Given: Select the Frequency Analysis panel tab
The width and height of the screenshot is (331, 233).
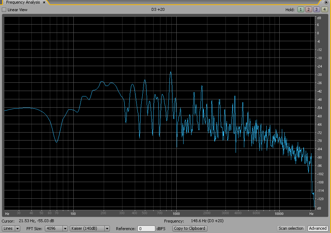Looking at the screenshot, I should tap(23, 2).
